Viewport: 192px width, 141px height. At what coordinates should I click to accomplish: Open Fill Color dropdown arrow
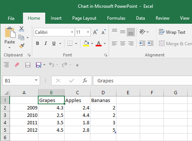click(x=92, y=43)
